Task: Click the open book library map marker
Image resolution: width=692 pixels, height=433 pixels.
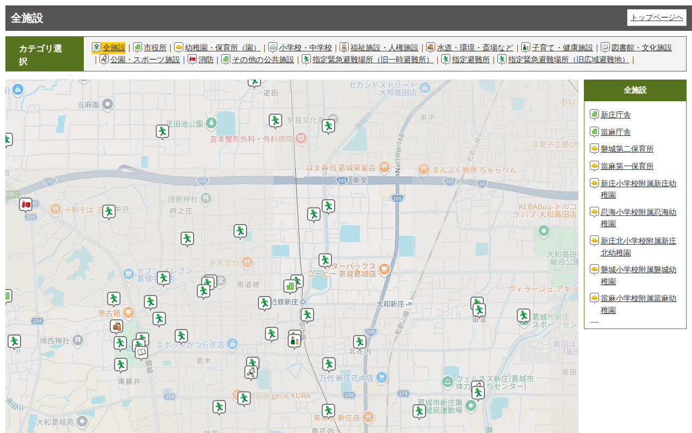Action: tap(142, 353)
